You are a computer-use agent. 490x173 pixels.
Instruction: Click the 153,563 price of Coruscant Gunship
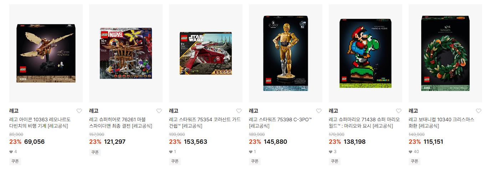(x=195, y=142)
